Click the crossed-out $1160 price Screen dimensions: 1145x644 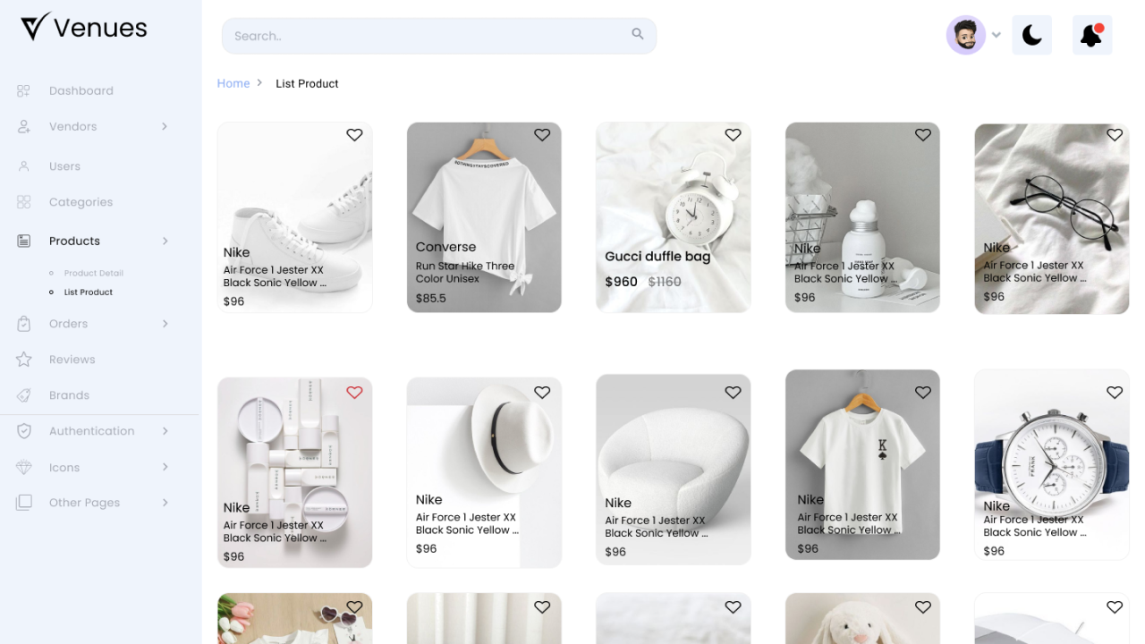(665, 282)
